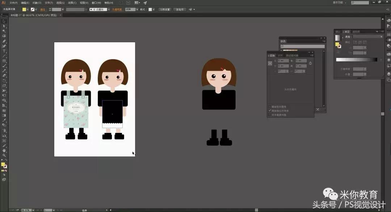Screen dimensions: 391x212
Task: Click the 文档设置 button
Action: 164,9
